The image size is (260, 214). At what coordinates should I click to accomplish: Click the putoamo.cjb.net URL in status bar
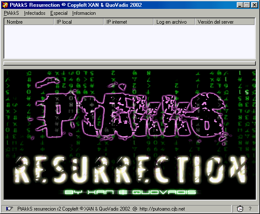click(x=162, y=209)
